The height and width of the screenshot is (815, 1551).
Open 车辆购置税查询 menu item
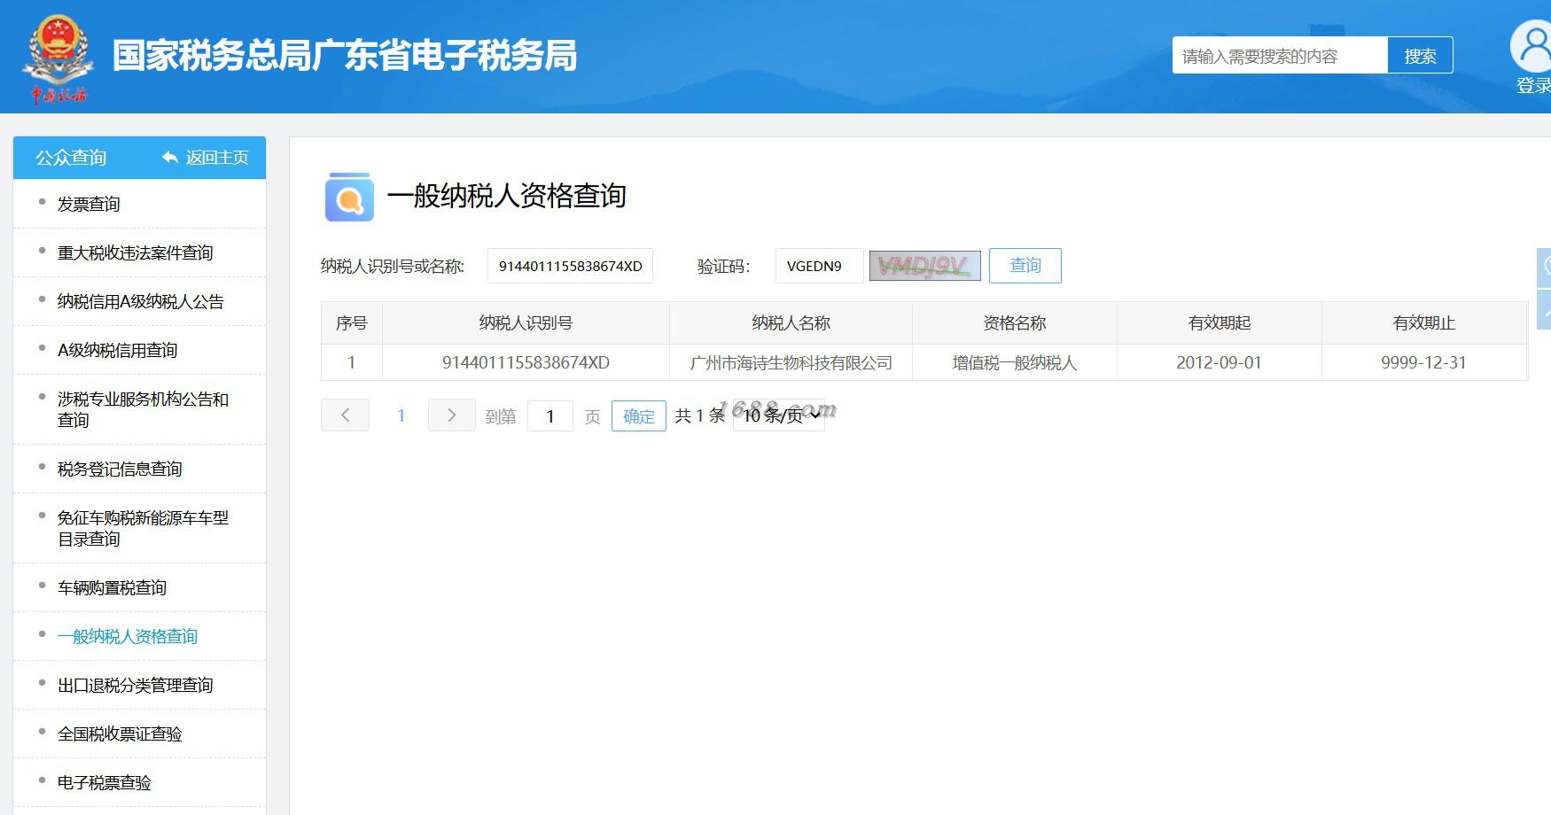(112, 587)
